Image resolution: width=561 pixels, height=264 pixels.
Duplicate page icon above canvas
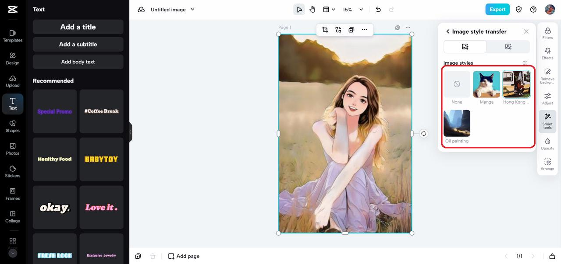(x=398, y=28)
